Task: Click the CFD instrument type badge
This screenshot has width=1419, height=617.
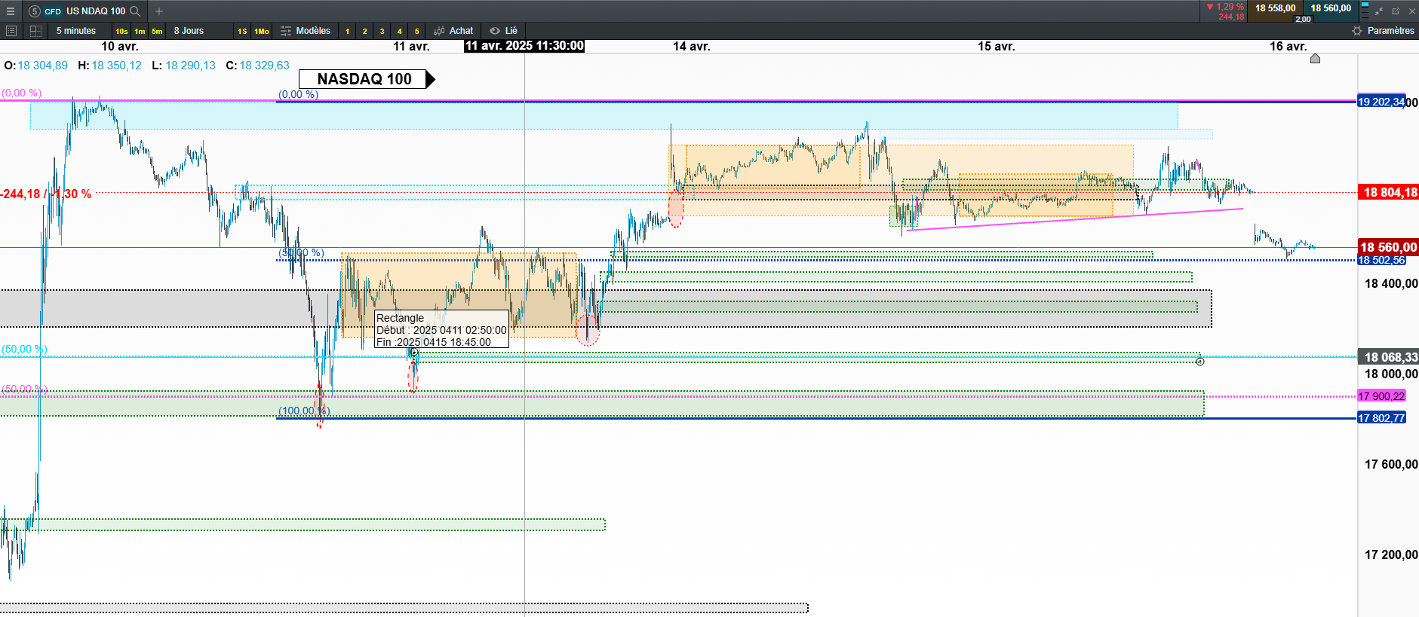Action: 53,11
